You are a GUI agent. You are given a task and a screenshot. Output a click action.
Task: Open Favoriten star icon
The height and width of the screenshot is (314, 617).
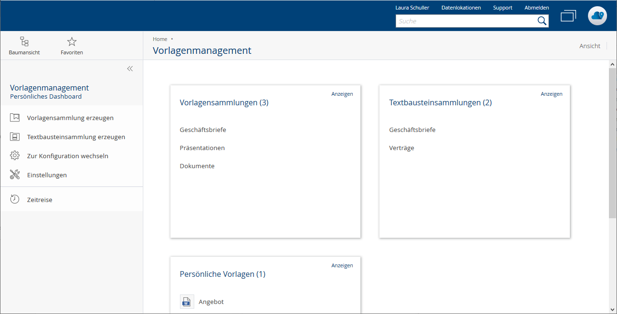point(72,42)
